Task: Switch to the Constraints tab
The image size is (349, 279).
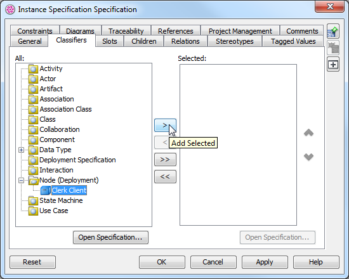Action: click(x=35, y=31)
